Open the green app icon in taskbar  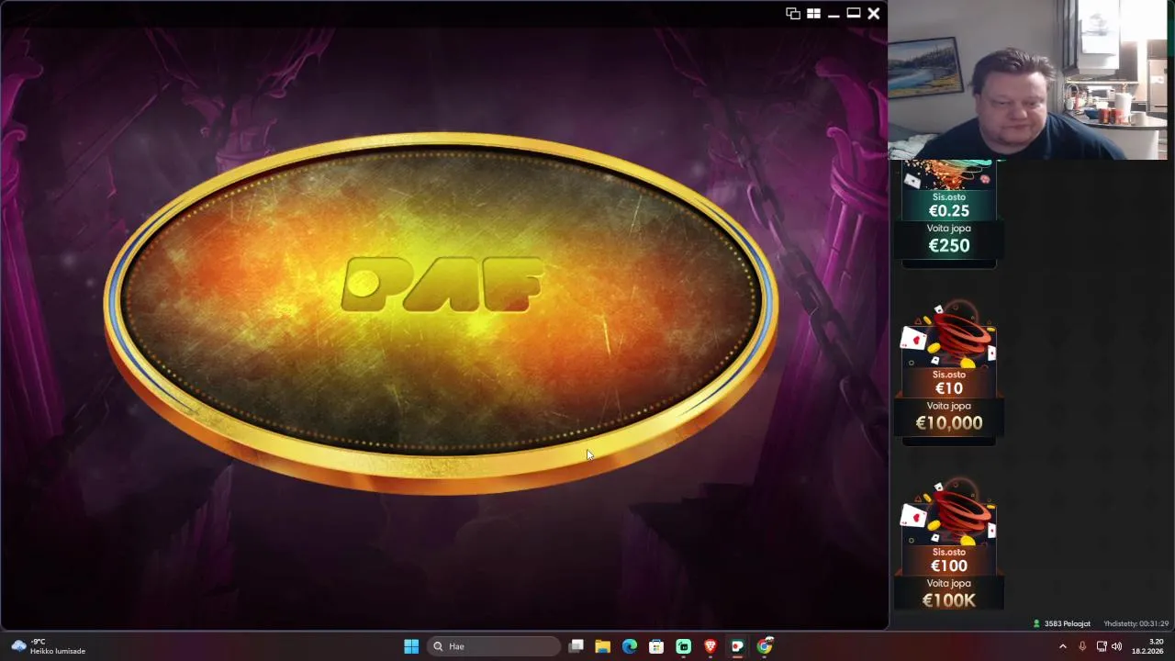[683, 646]
